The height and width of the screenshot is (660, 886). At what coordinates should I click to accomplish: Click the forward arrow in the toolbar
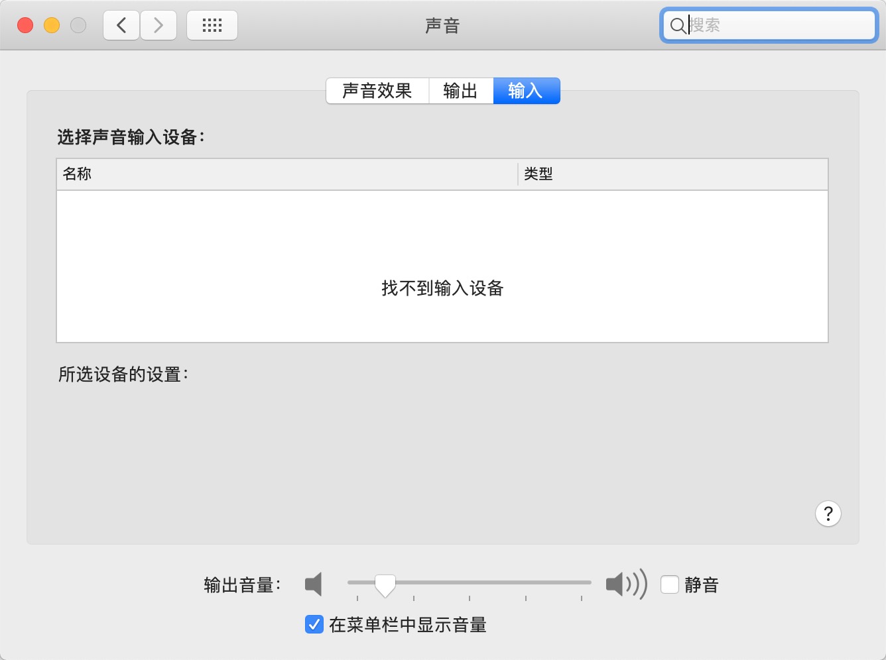click(x=158, y=26)
